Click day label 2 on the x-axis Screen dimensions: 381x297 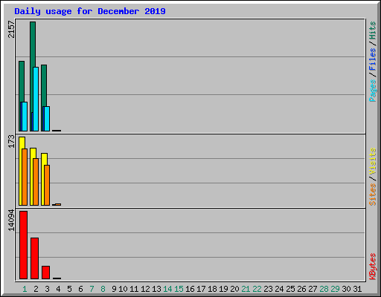[x=36, y=289]
